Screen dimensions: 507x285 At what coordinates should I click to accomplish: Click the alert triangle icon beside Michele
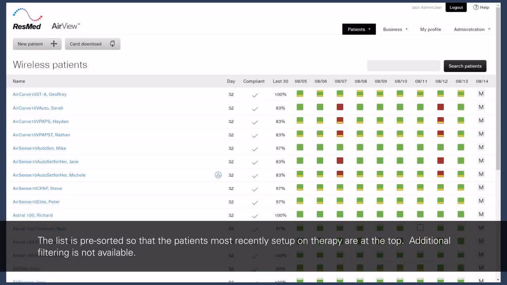click(218, 175)
